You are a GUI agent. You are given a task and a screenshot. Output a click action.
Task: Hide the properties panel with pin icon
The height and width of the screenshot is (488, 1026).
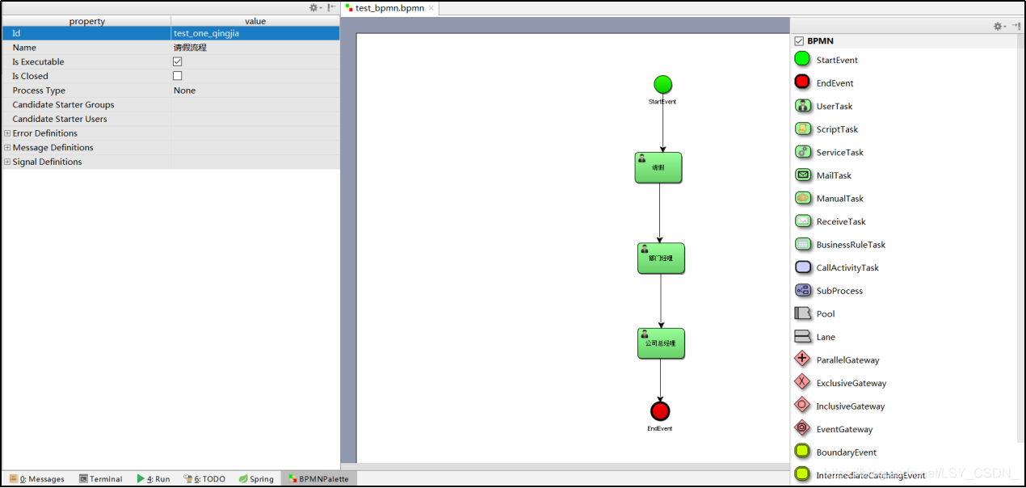[x=332, y=7]
